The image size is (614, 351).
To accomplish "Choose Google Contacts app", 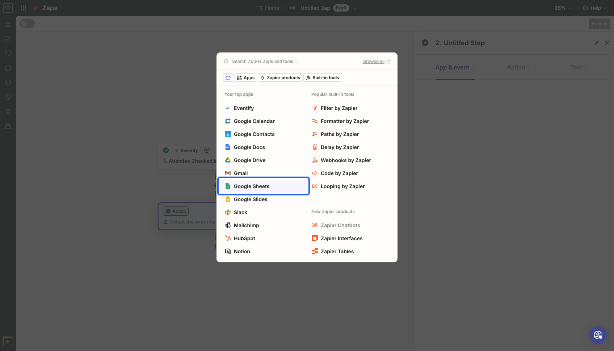I will click(x=263, y=134).
